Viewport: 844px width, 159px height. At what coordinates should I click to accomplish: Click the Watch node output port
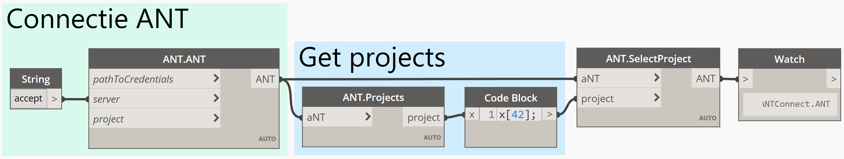[834, 79]
